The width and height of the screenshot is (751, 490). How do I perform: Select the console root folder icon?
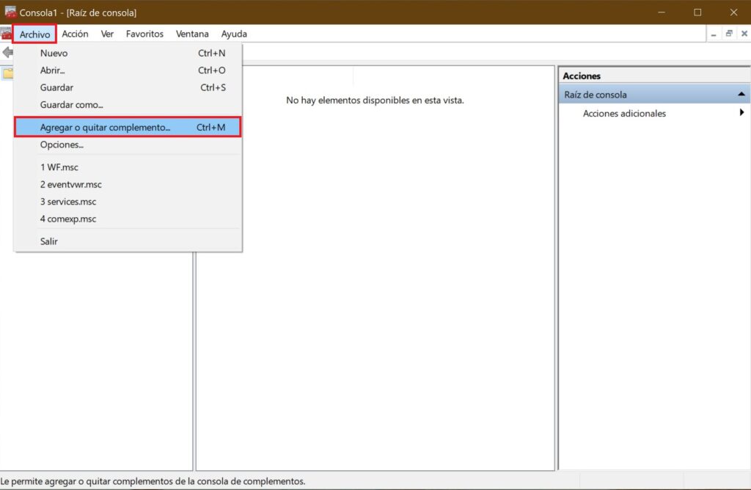pos(7,73)
